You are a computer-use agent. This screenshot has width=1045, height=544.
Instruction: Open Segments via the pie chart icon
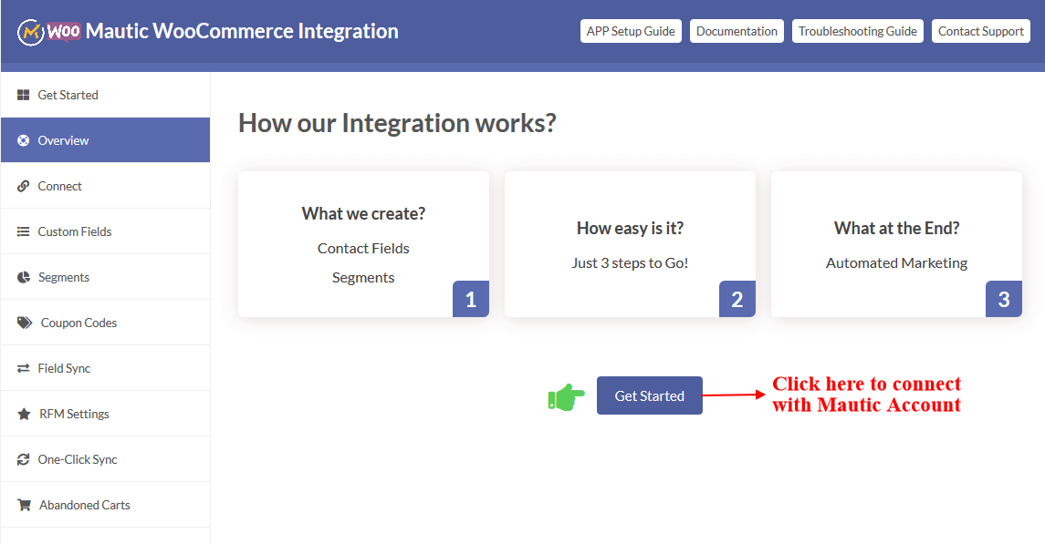coord(22,276)
